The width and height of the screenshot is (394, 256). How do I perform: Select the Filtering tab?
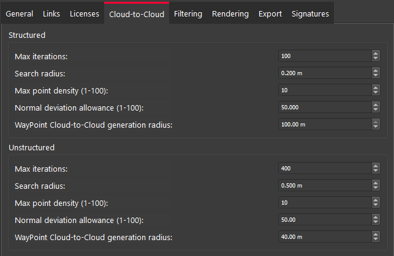pos(188,13)
